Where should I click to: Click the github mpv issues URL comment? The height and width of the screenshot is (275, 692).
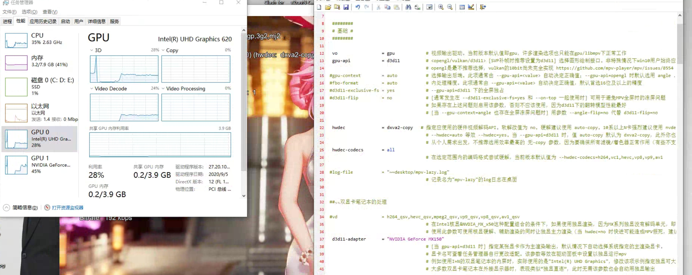pos(615,68)
